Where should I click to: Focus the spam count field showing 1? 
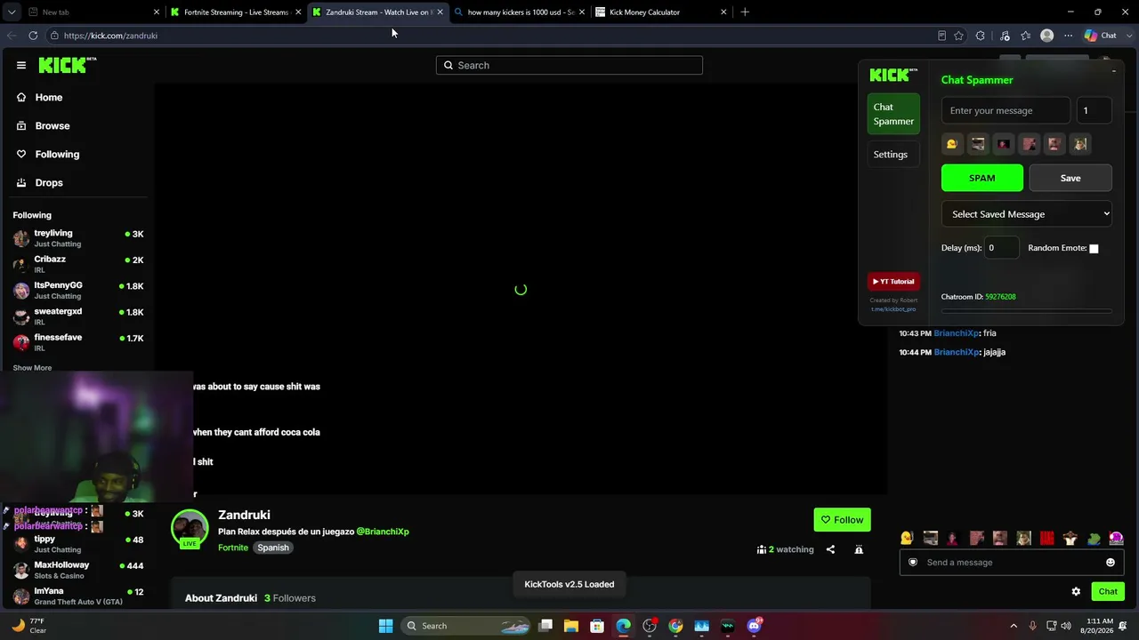point(1094,111)
